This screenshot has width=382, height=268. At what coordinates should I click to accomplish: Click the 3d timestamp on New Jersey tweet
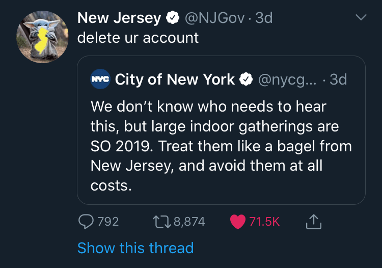(263, 18)
